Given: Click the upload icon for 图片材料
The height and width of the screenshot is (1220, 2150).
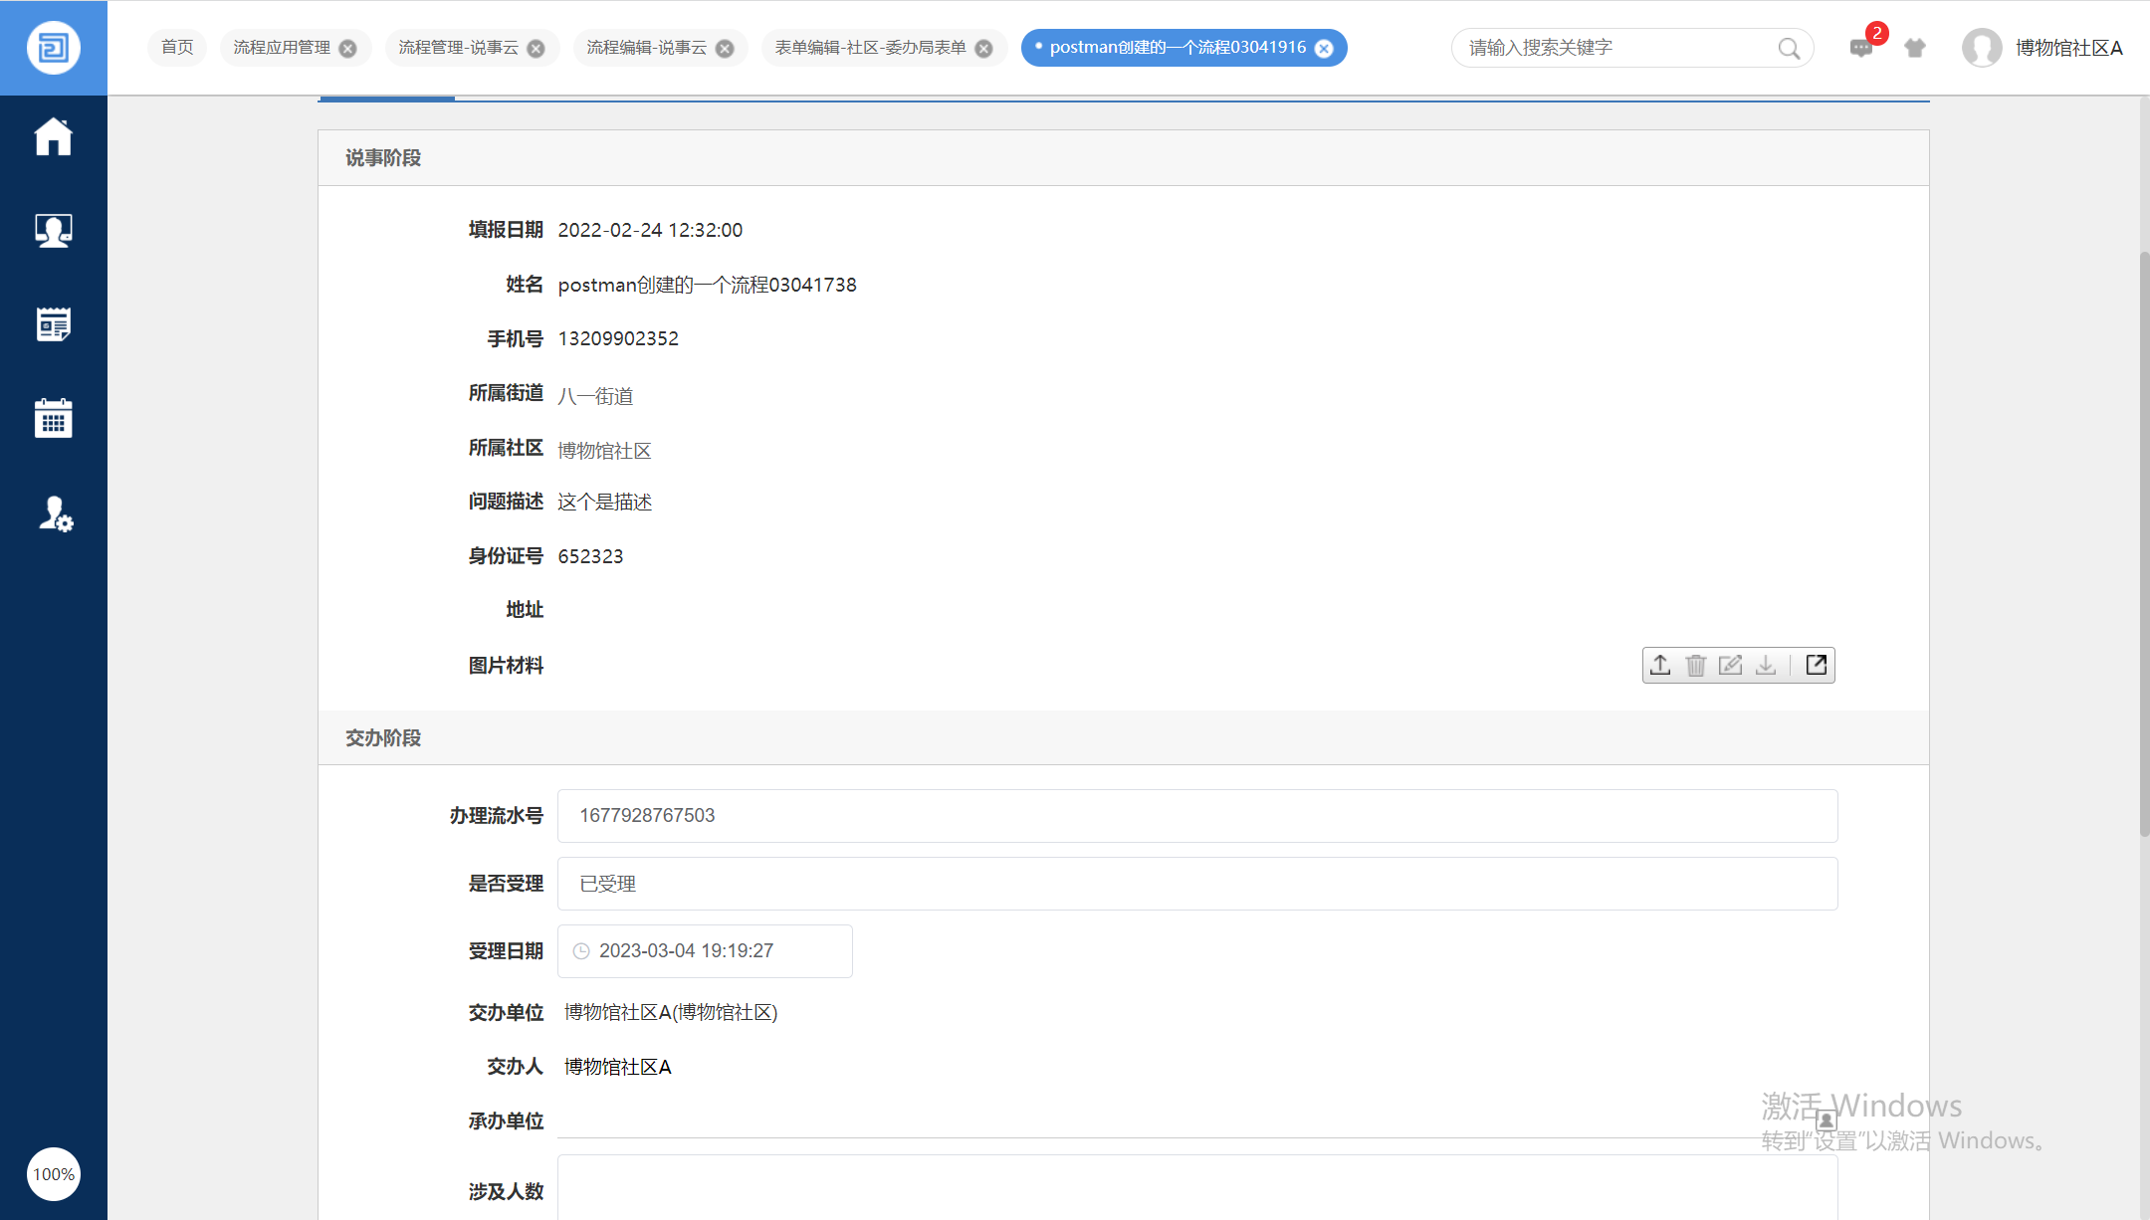Looking at the screenshot, I should coord(1660,665).
